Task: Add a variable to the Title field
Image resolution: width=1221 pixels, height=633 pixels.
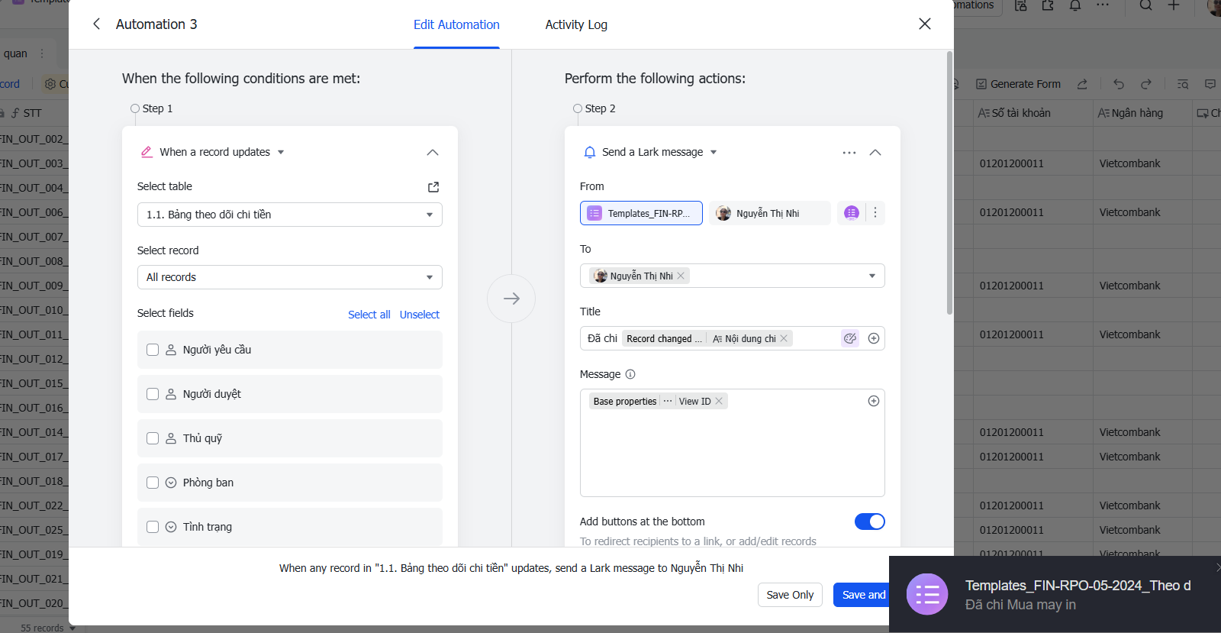Action: pyautogui.click(x=874, y=338)
